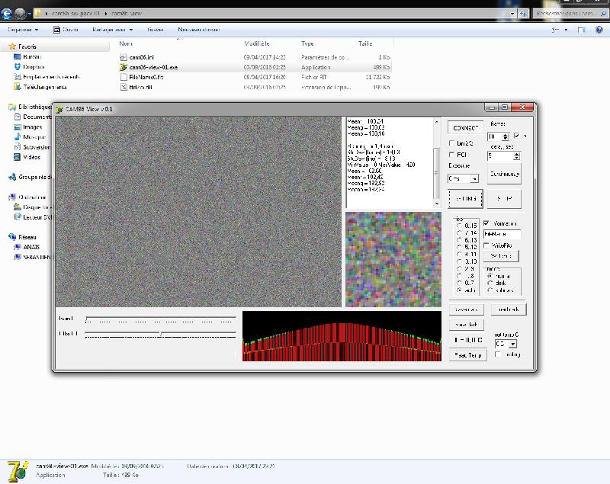Select the 6.13 radio option
The height and width of the screenshot is (484, 610).
[460, 240]
